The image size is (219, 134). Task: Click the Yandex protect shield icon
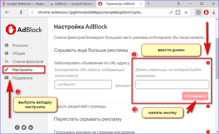(178, 13)
